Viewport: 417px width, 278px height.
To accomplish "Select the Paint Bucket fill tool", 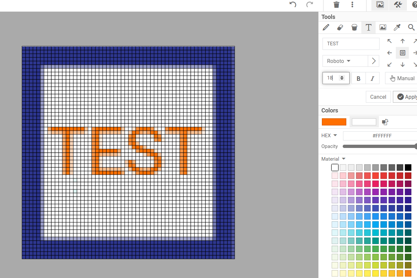I will 354,28.
